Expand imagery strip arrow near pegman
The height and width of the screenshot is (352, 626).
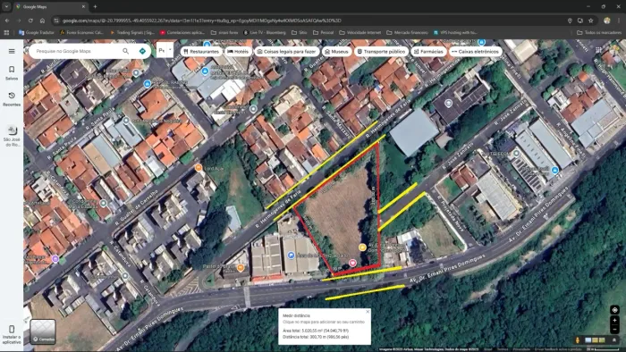coord(614,340)
